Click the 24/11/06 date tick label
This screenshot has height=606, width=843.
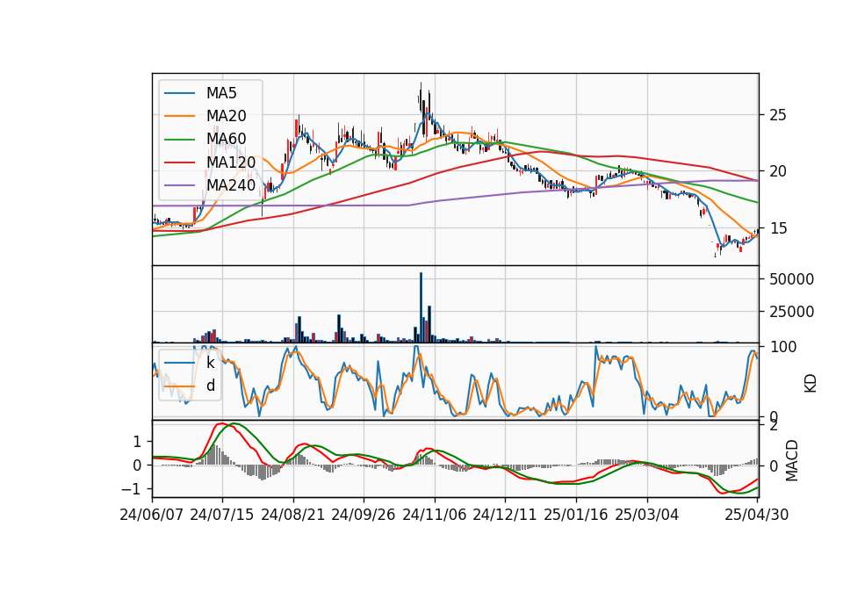[435, 515]
